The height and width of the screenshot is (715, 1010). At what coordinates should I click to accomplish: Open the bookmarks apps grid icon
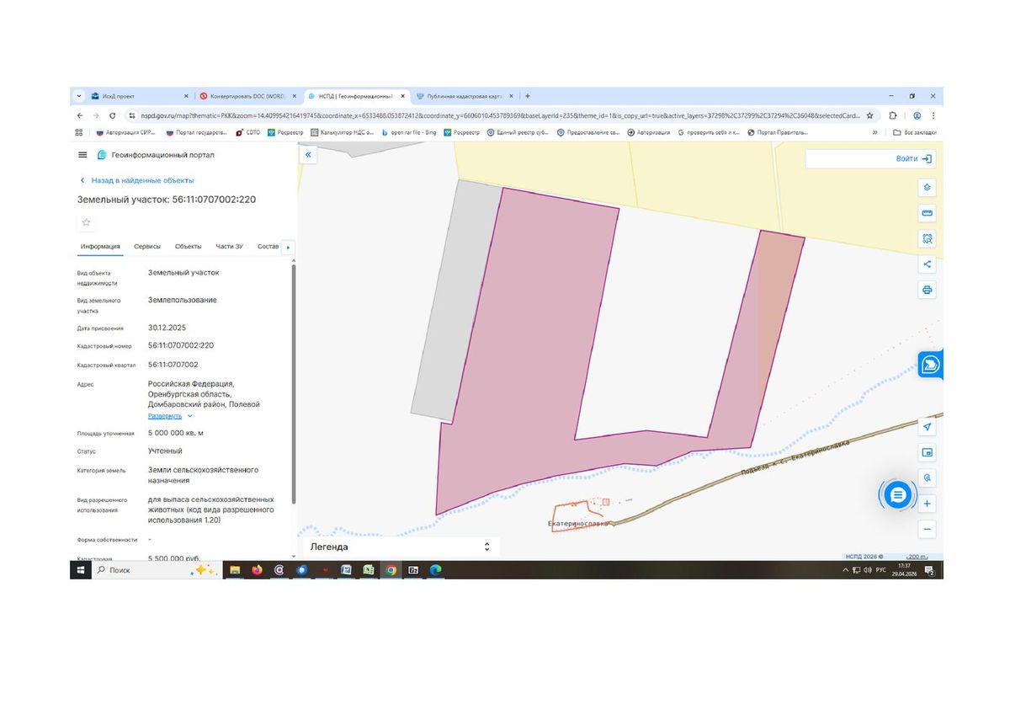click(x=79, y=132)
